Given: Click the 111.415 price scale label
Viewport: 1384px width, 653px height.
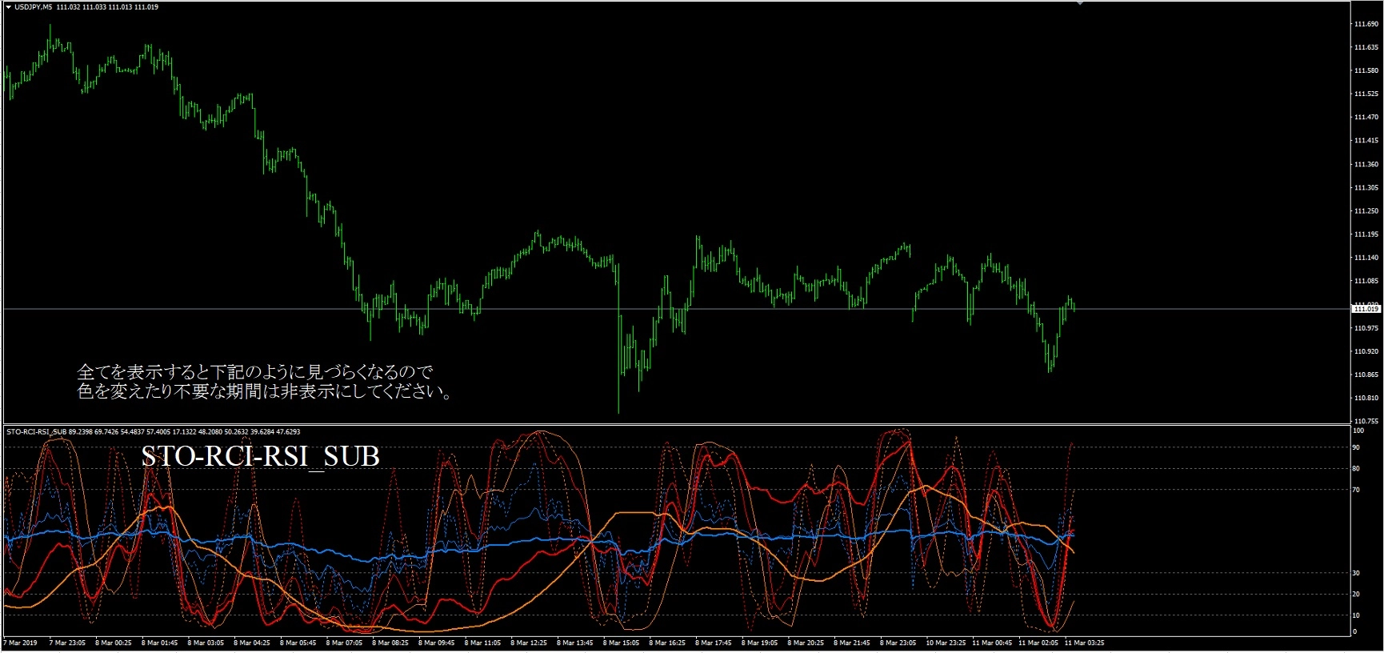Looking at the screenshot, I should click(x=1366, y=140).
